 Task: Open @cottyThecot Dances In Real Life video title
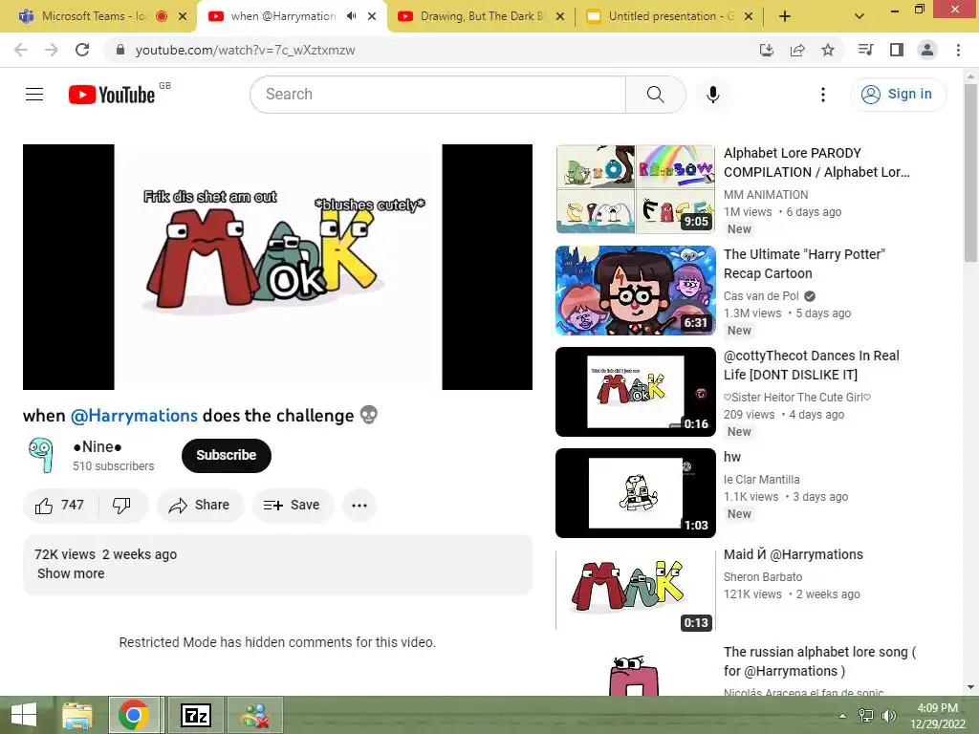[811, 365]
